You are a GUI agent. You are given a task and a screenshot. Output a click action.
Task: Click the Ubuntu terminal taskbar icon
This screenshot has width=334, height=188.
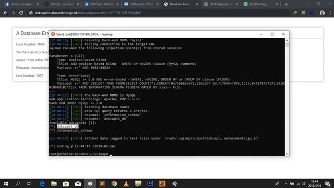coord(90,183)
